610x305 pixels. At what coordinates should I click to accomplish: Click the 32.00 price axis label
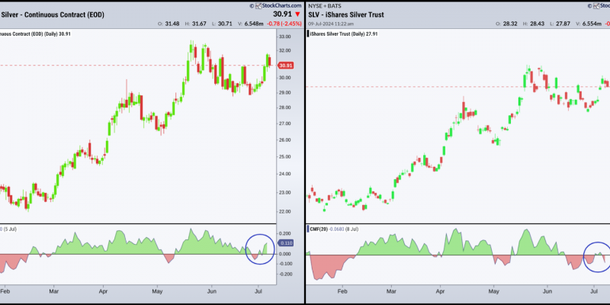pos(285,51)
